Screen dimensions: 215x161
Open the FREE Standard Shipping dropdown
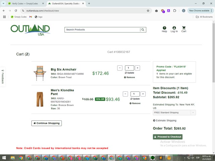[x=174, y=113]
